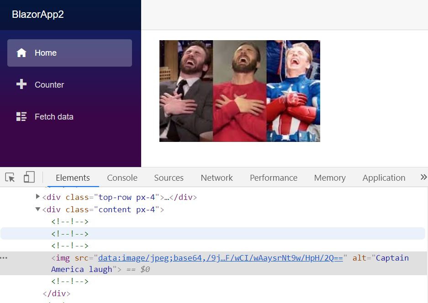Show more DevTools tabs chevron
Image resolution: width=428 pixels, height=303 pixels.
[x=423, y=177]
